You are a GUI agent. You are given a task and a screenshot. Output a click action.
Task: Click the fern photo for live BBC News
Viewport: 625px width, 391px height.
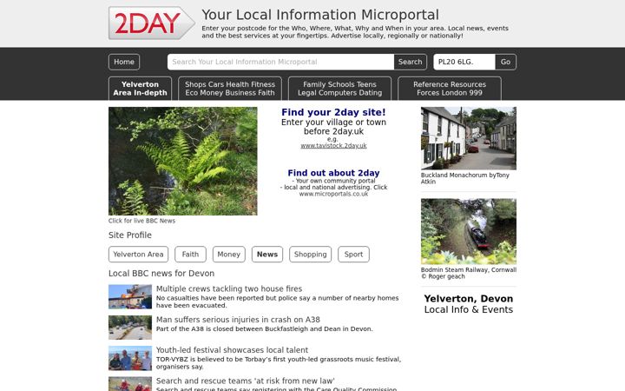pos(183,162)
